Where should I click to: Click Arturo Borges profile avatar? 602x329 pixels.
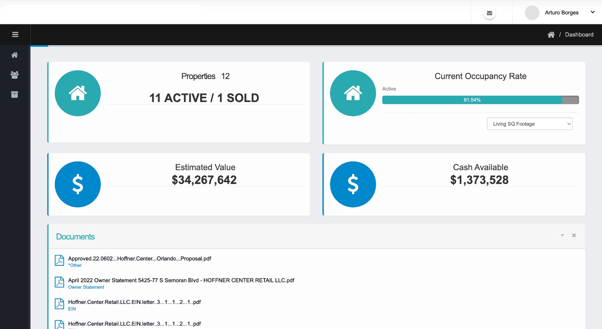[x=532, y=13]
